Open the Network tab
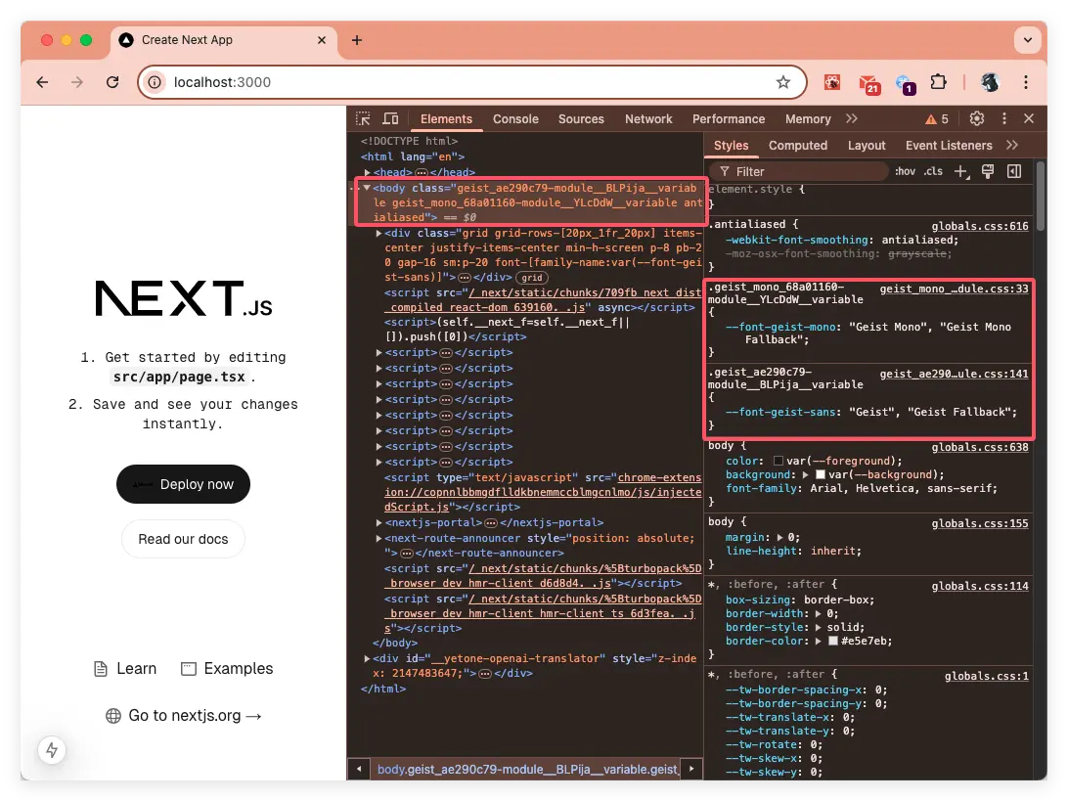This screenshot has height=801, width=1068. (x=648, y=118)
